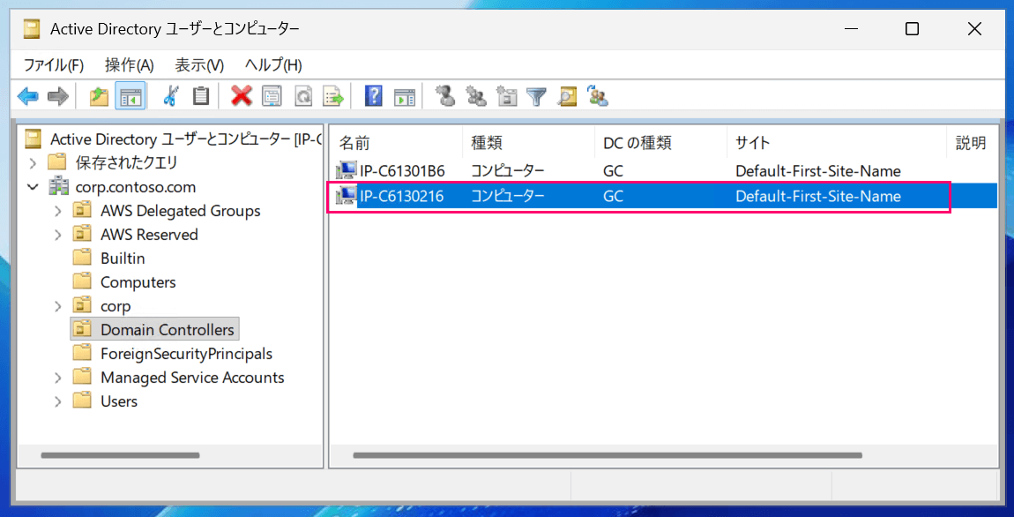Click the app icon in the title bar
The image size is (1014, 517).
(33, 29)
